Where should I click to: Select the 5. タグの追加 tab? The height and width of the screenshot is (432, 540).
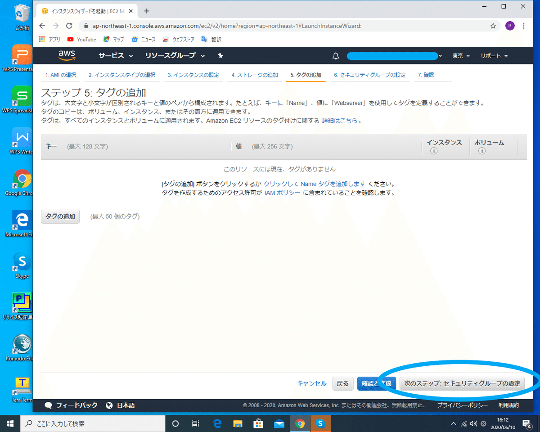point(306,75)
